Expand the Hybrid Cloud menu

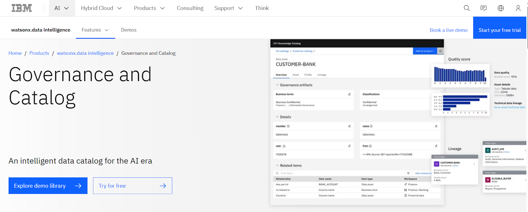coord(101,8)
